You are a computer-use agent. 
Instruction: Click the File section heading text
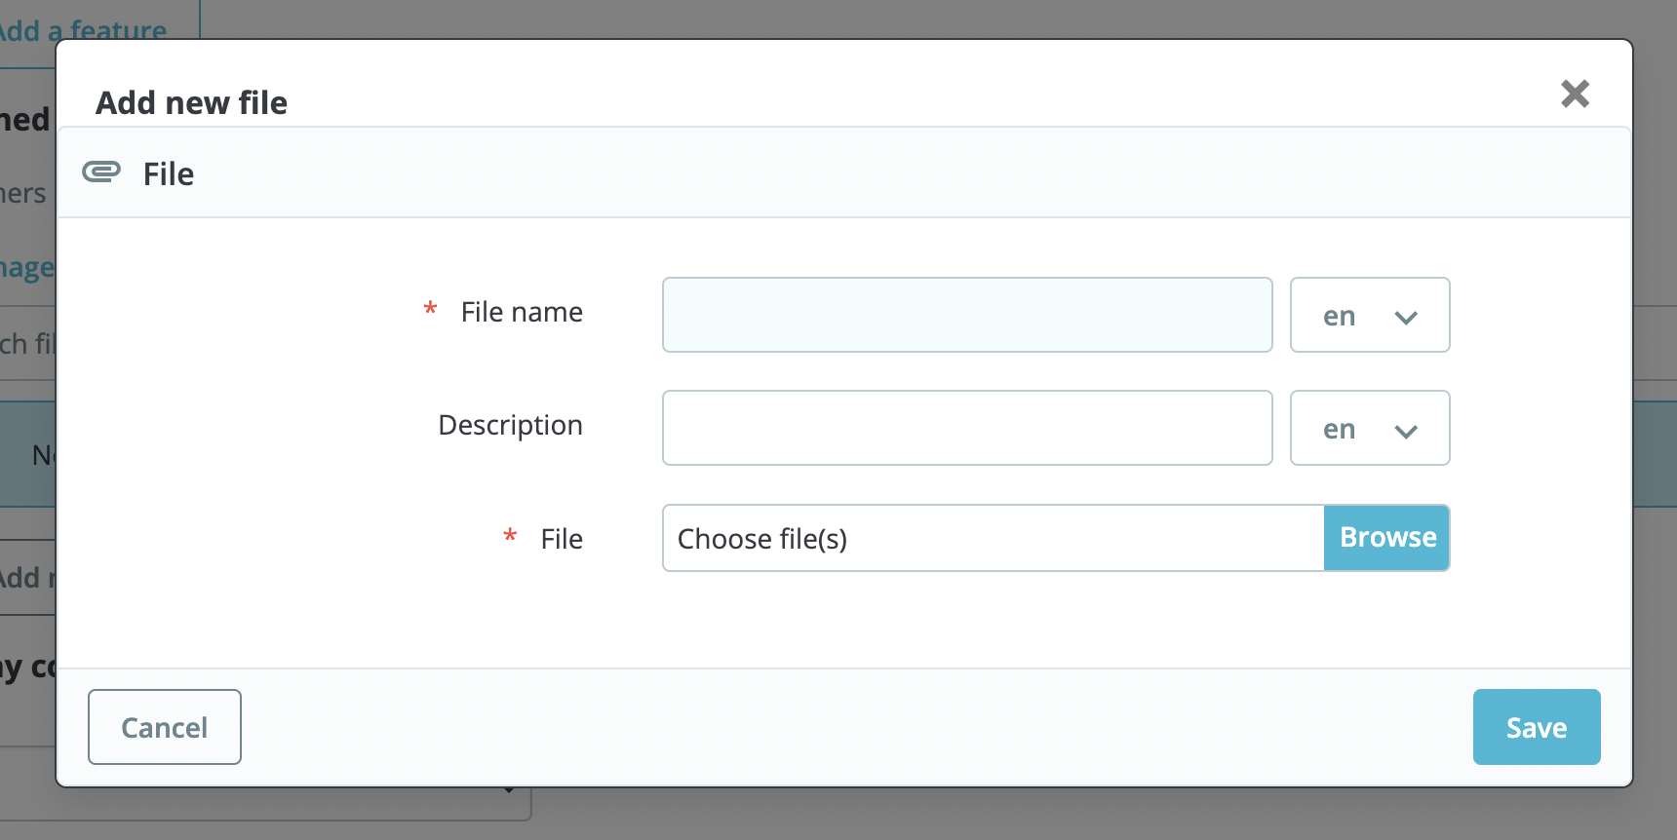click(x=169, y=173)
